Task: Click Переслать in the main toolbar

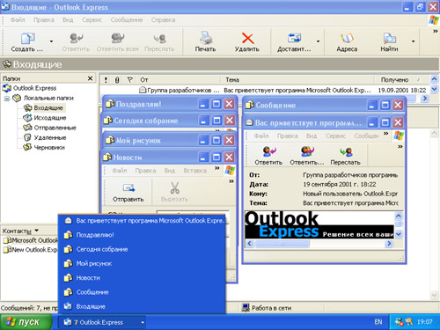Action: [x=160, y=39]
